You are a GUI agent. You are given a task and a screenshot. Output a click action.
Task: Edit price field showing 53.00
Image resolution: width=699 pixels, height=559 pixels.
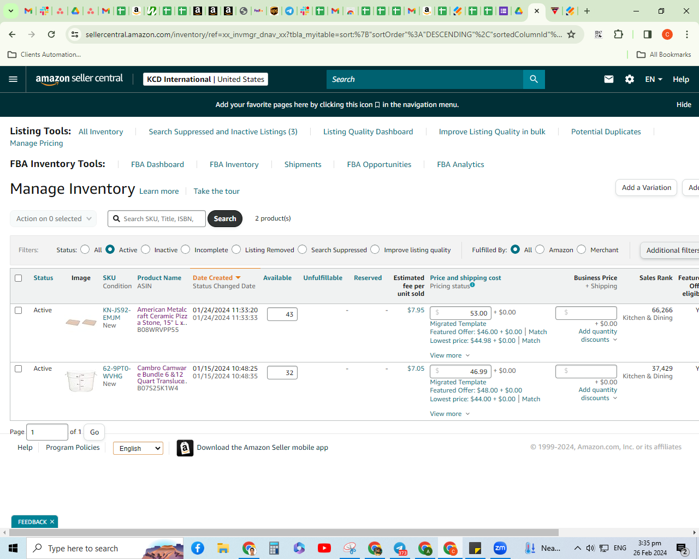point(460,313)
